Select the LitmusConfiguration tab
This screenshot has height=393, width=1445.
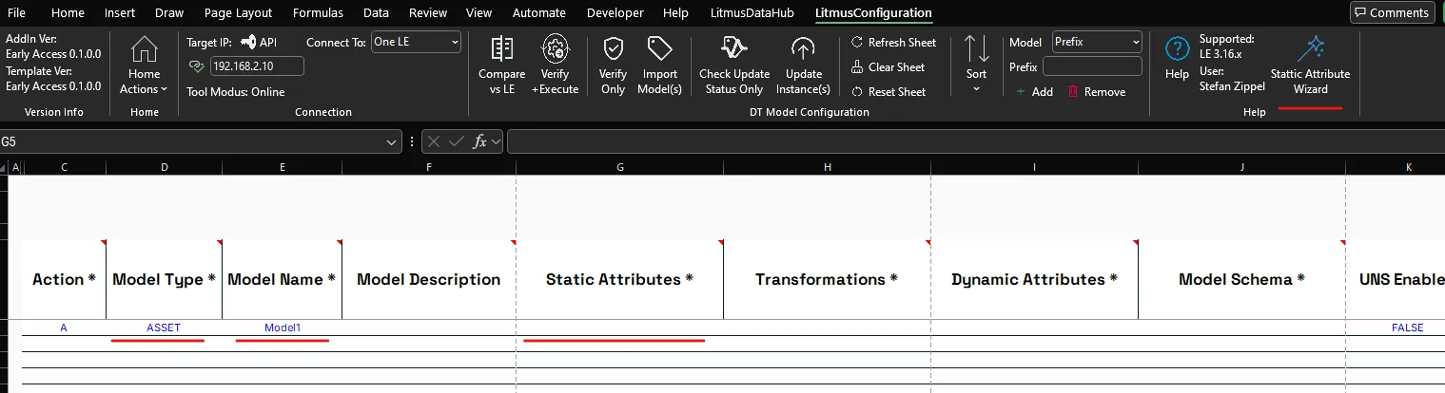pyautogui.click(x=873, y=12)
